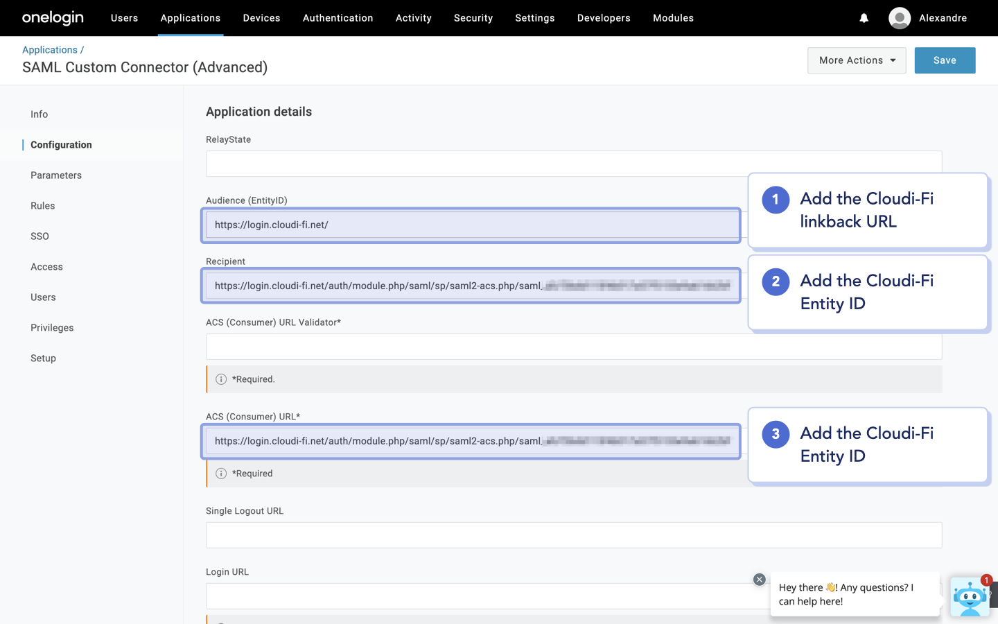Image resolution: width=998 pixels, height=624 pixels.
Task: Click the numbered badge 1 on the callout
Action: pyautogui.click(x=775, y=200)
